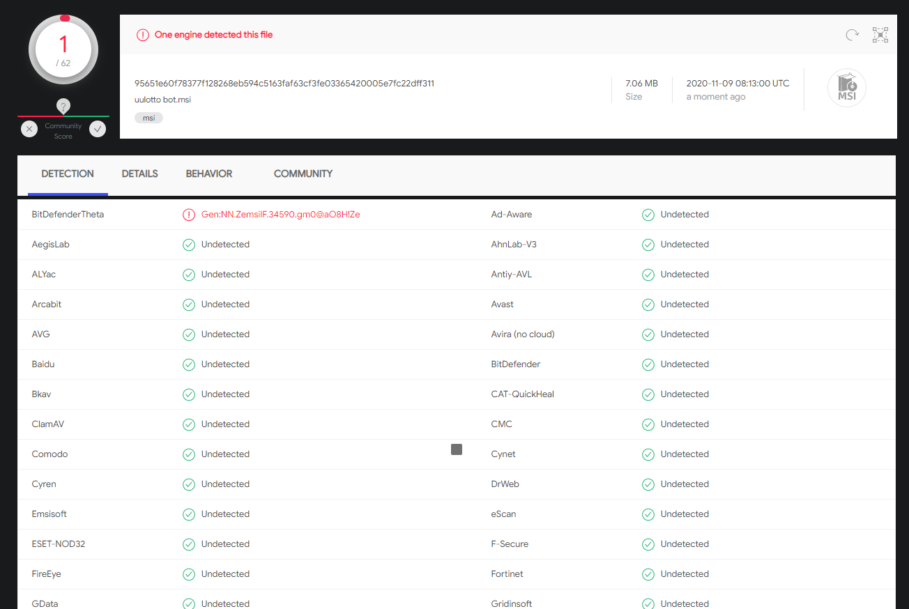Vote malicious with the X community button
The height and width of the screenshot is (609, 909).
click(29, 128)
